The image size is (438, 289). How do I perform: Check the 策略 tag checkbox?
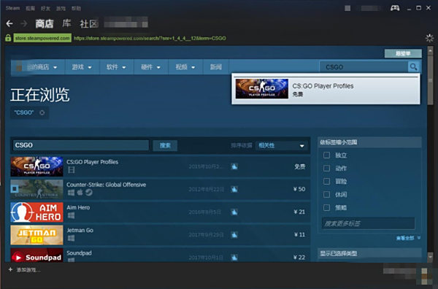point(326,207)
